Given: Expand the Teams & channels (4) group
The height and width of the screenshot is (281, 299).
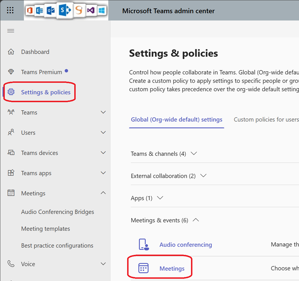Looking at the screenshot, I should tap(194, 154).
